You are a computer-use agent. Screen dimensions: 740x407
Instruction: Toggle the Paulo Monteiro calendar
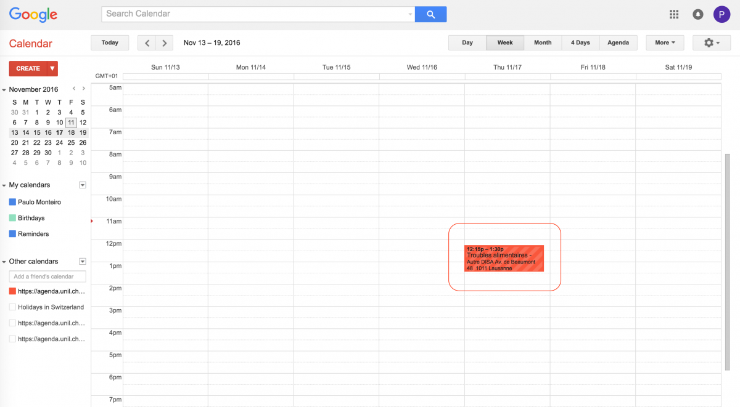pos(12,202)
